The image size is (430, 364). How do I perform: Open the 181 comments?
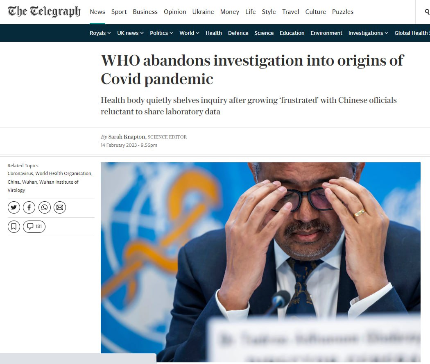[34, 226]
